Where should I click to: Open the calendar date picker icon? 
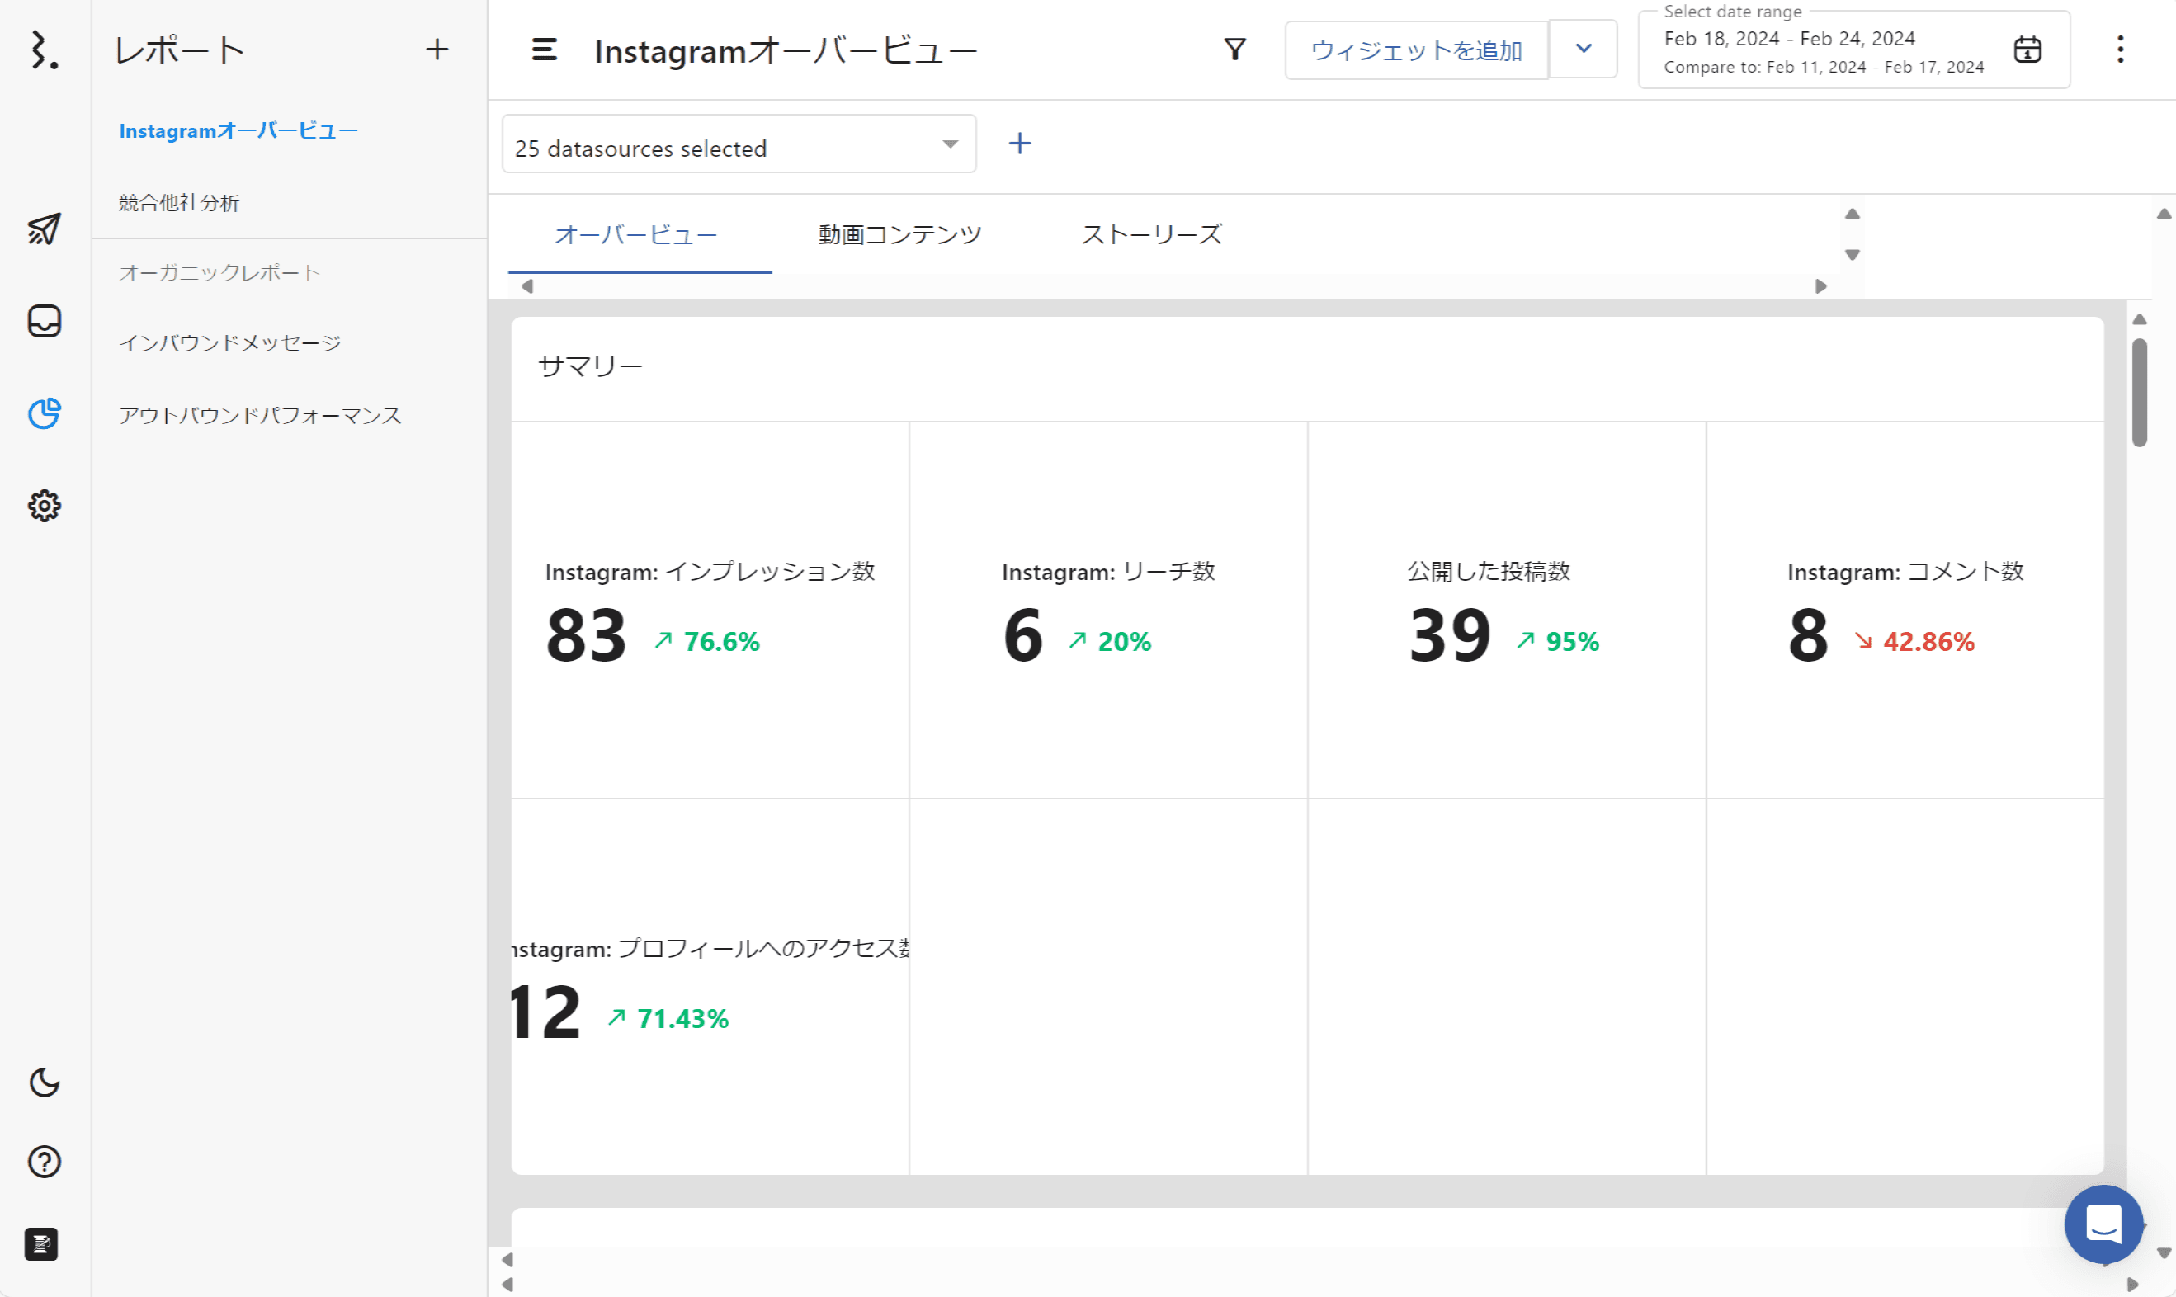coord(2027,50)
